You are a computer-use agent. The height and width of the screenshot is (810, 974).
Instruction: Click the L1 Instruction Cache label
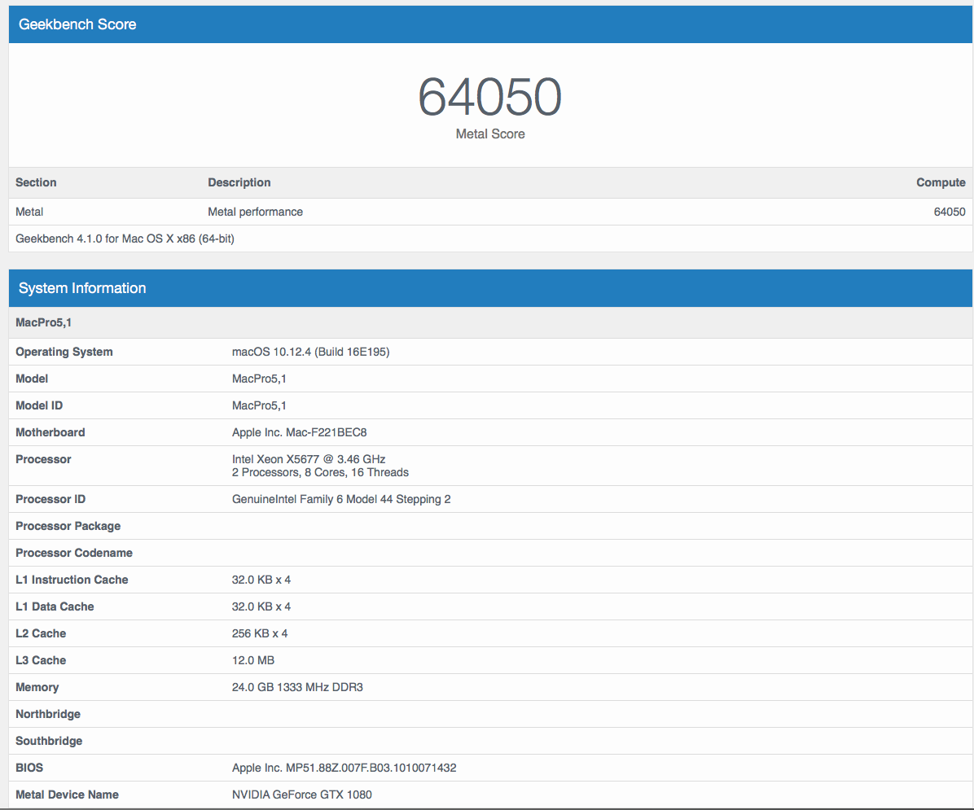[x=72, y=580]
